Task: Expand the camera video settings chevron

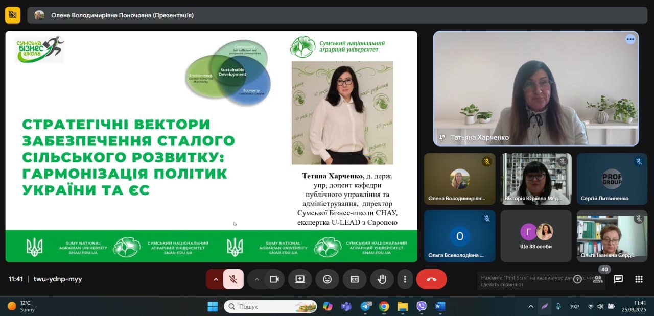Action: coord(256,279)
